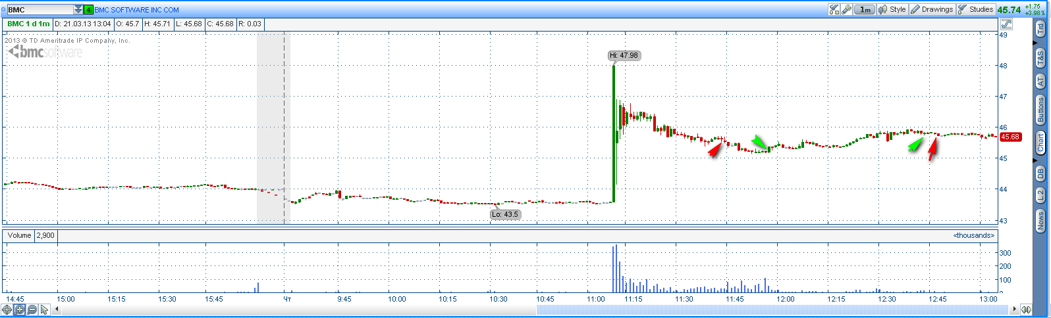This screenshot has width=1051, height=318.
Task: Open the Trd sidebar tab
Action: click(1040, 29)
